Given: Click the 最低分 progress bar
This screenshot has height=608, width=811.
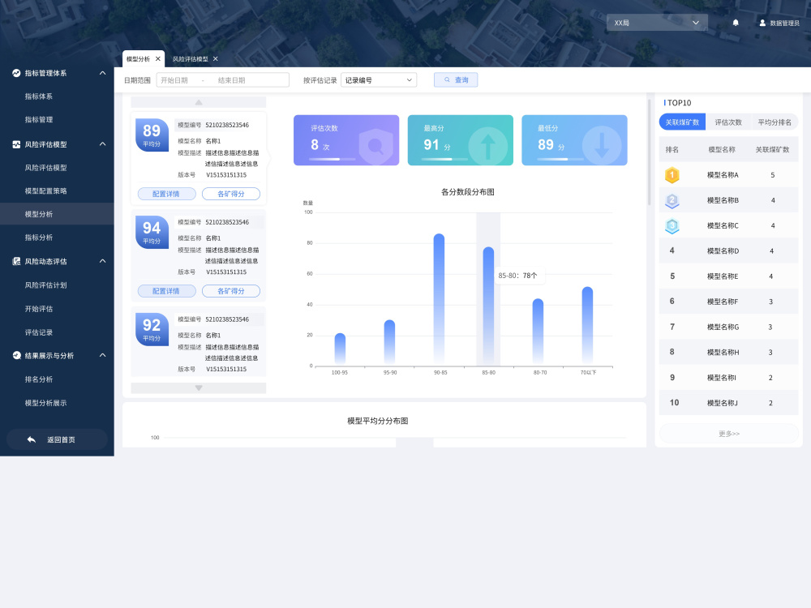Looking at the screenshot, I should tap(560, 159).
